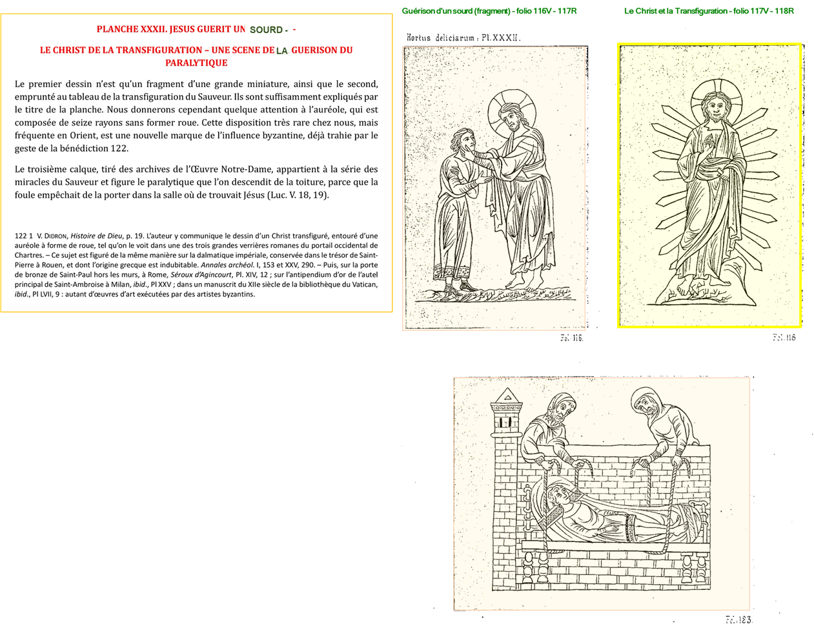Select the yellow-framed Christ of the Transfiguration drawing
Image resolution: width=814 pixels, height=630 pixels.
[709, 185]
